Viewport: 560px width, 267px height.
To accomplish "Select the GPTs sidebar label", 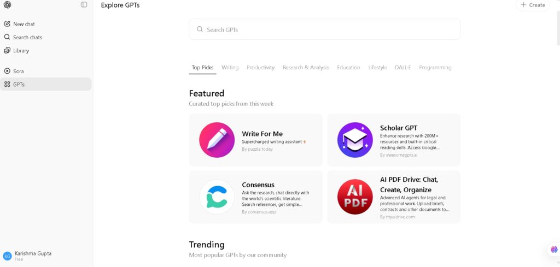I will click(19, 84).
